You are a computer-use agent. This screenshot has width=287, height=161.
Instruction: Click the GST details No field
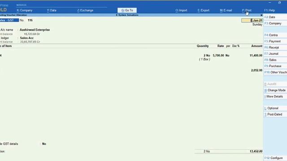[44, 144]
